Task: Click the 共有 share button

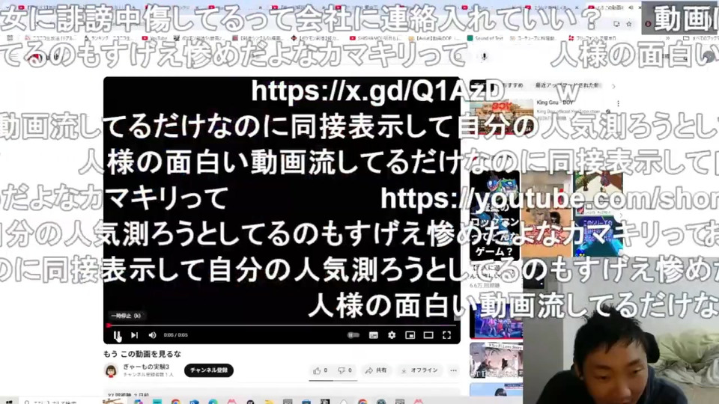Action: [x=375, y=370]
